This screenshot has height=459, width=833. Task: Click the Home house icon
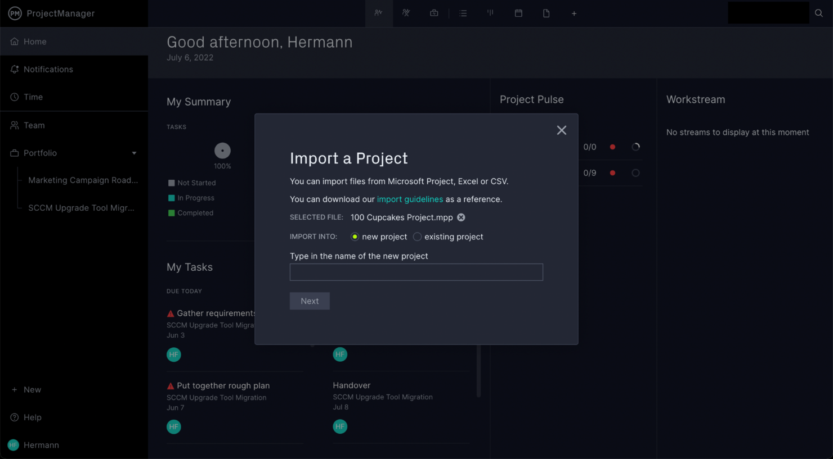[x=15, y=42]
